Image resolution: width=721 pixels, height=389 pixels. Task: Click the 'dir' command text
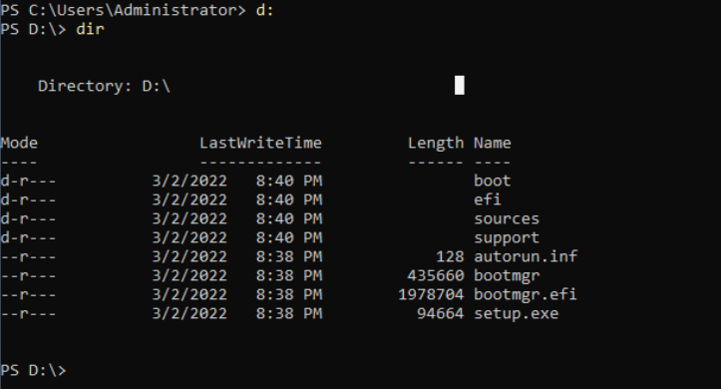click(x=90, y=29)
